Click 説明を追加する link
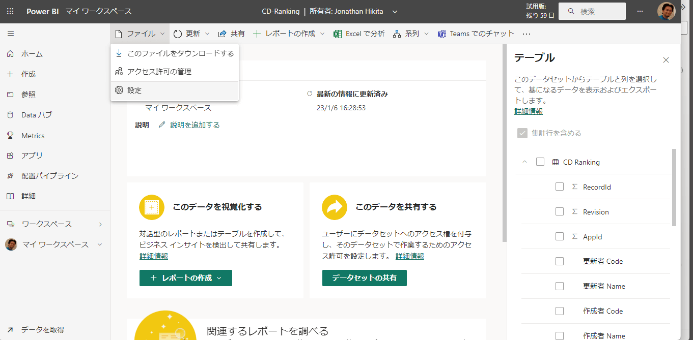Image resolution: width=693 pixels, height=340 pixels. (195, 125)
